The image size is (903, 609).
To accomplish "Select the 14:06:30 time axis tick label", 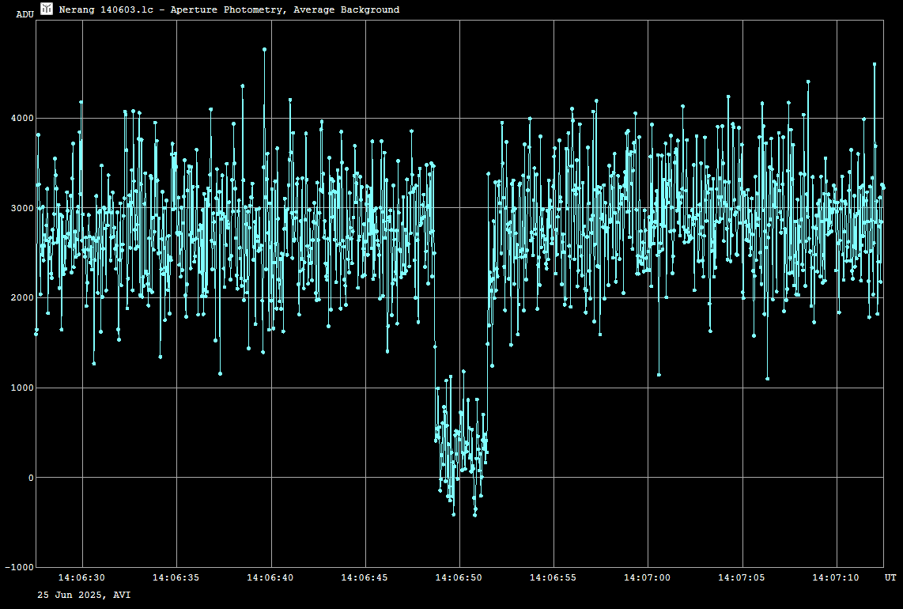I will point(81,578).
